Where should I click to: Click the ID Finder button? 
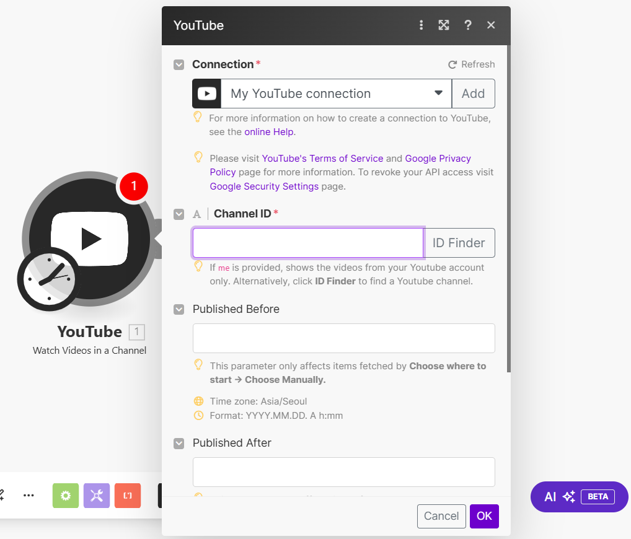pyautogui.click(x=459, y=243)
